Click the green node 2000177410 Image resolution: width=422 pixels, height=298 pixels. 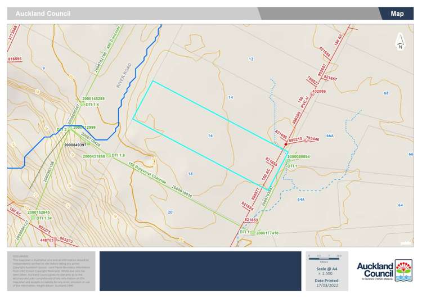pyautogui.click(x=253, y=232)
